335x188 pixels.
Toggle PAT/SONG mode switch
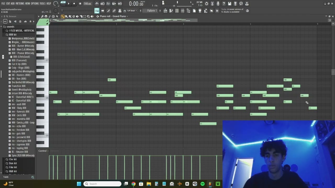tap(63, 3)
